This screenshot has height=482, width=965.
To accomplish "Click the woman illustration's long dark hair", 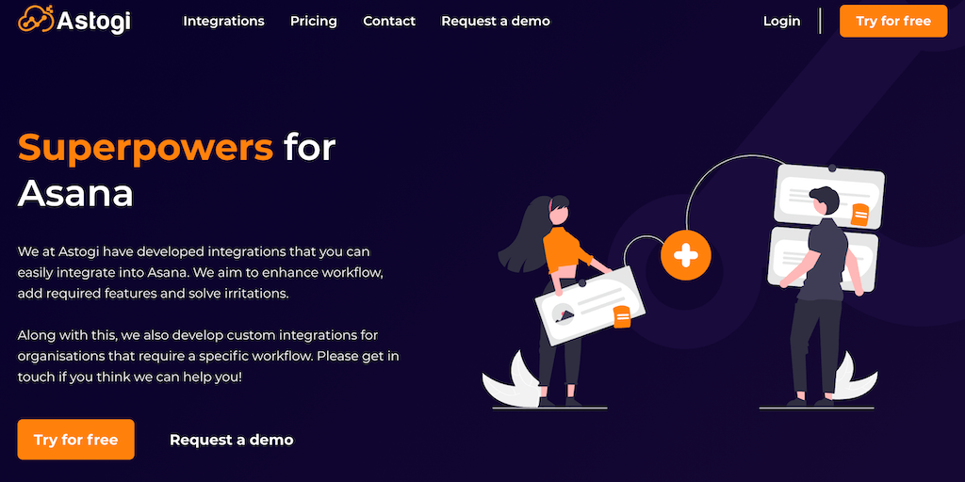I will tap(523, 236).
